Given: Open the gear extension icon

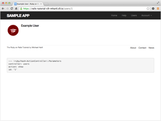Looking at the screenshot, I should point(153,8).
